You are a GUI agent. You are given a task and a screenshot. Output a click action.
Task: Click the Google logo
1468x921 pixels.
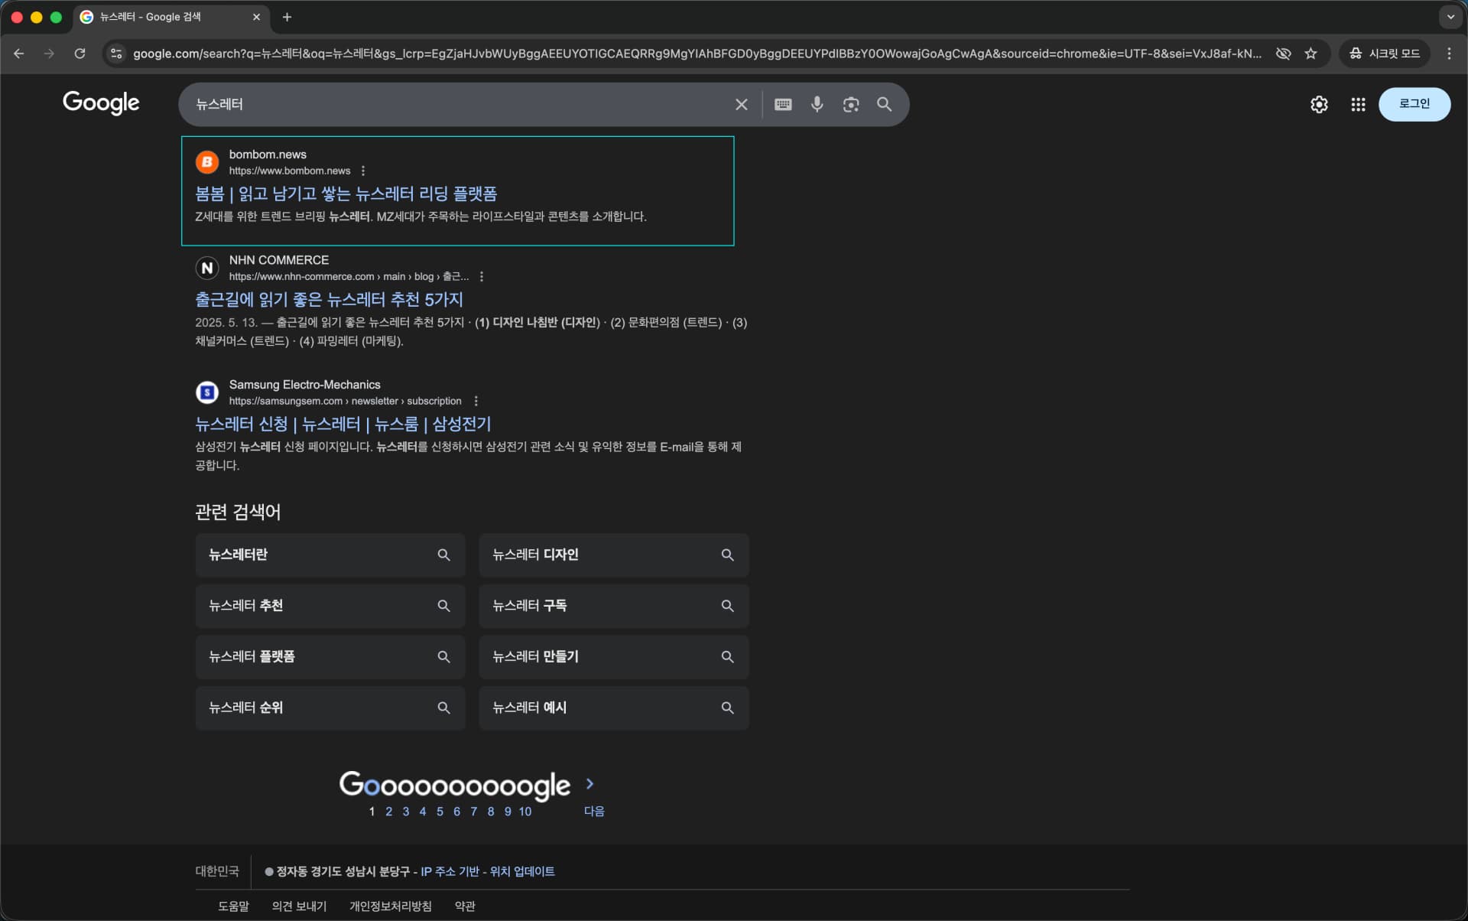tap(101, 103)
